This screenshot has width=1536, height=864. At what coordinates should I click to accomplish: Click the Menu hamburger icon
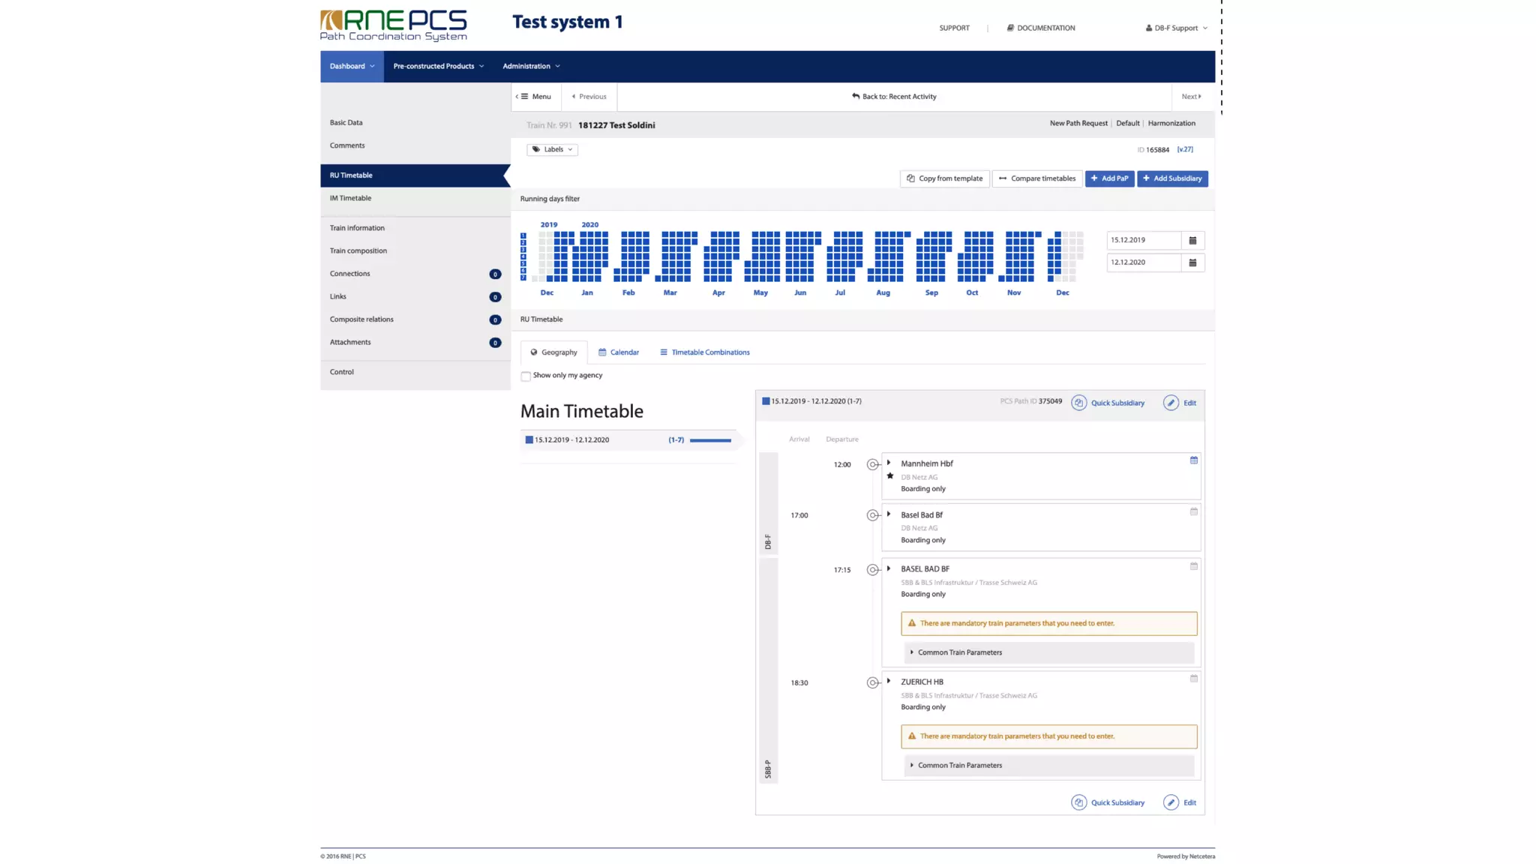[x=524, y=97]
